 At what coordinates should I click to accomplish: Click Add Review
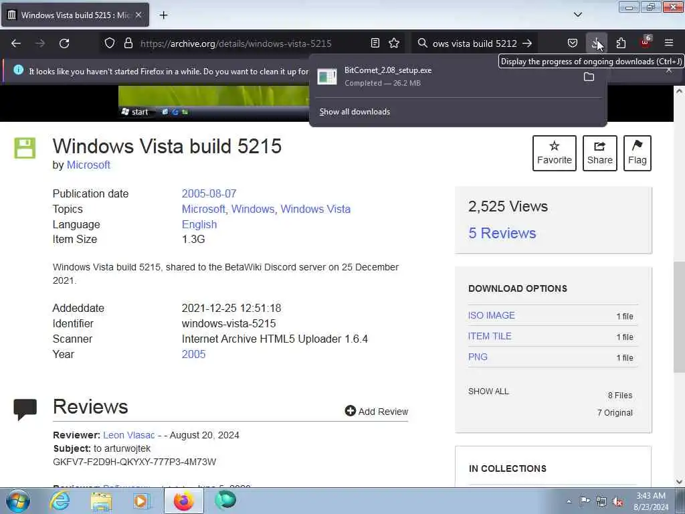pos(376,412)
